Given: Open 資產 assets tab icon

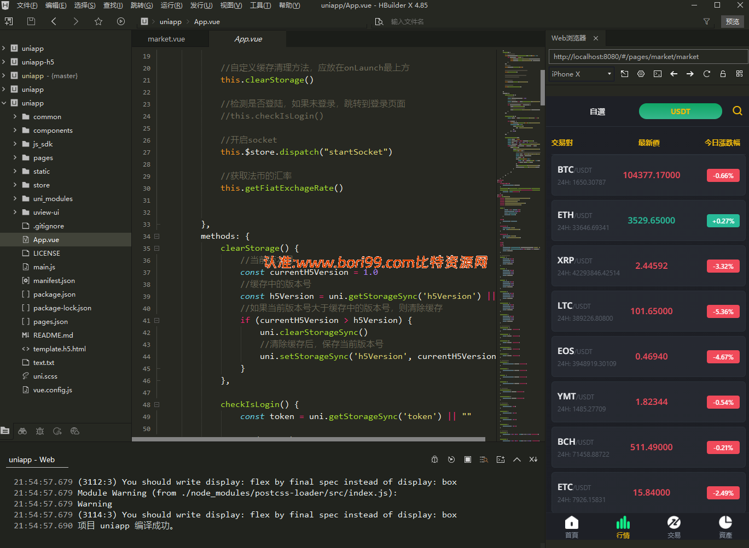Looking at the screenshot, I should pyautogui.click(x=725, y=527).
